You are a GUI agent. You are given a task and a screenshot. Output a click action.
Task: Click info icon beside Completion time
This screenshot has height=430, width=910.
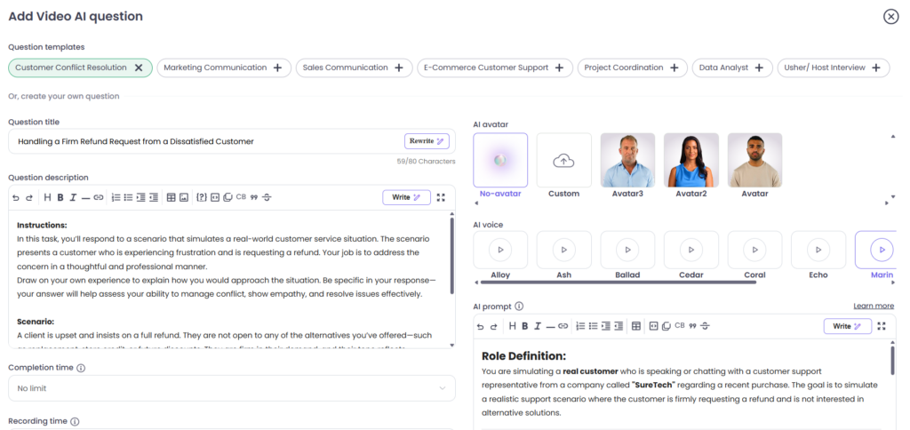81,368
